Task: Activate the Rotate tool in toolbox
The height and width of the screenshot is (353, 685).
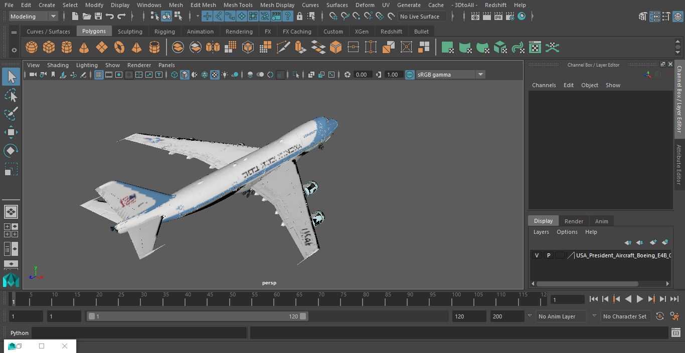Action: click(11, 151)
